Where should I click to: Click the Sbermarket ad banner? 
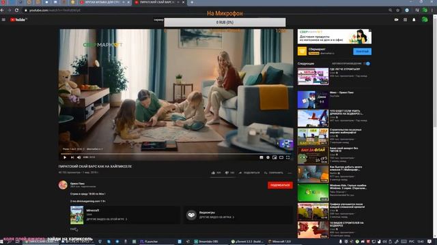[x=335, y=36]
